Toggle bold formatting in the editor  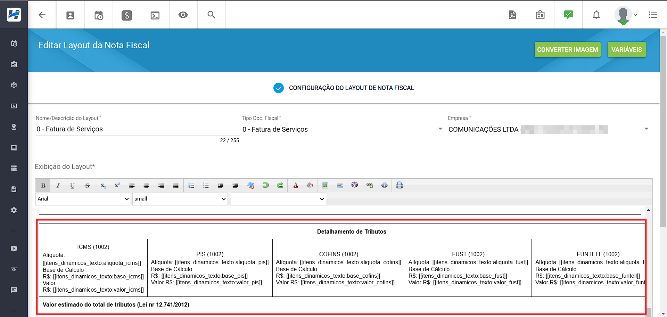tap(43, 186)
